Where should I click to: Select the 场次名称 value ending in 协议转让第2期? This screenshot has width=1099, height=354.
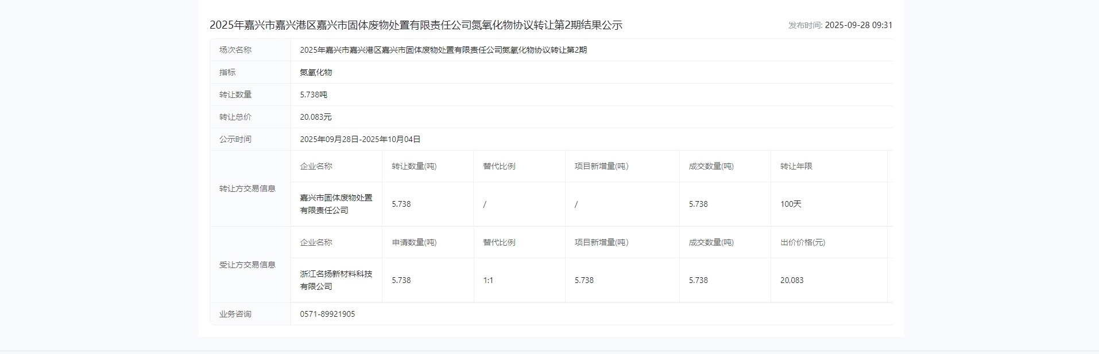[443, 50]
